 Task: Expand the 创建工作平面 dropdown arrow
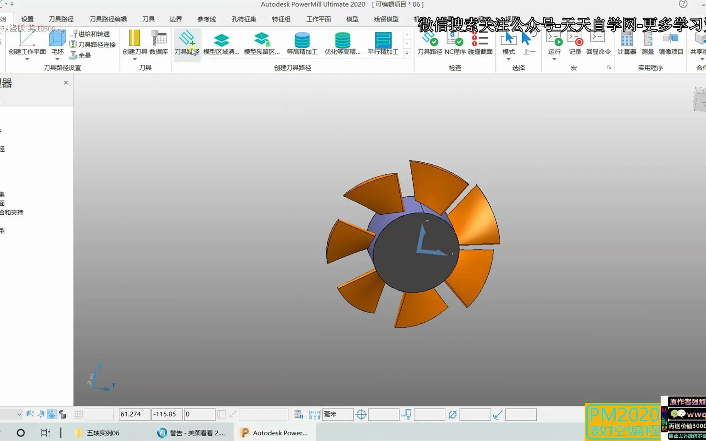(27, 59)
